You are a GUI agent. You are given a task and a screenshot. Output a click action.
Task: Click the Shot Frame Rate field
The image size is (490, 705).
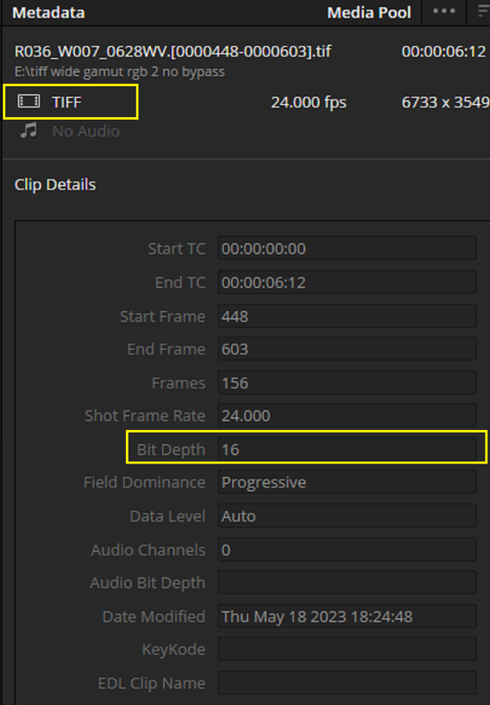[347, 415]
